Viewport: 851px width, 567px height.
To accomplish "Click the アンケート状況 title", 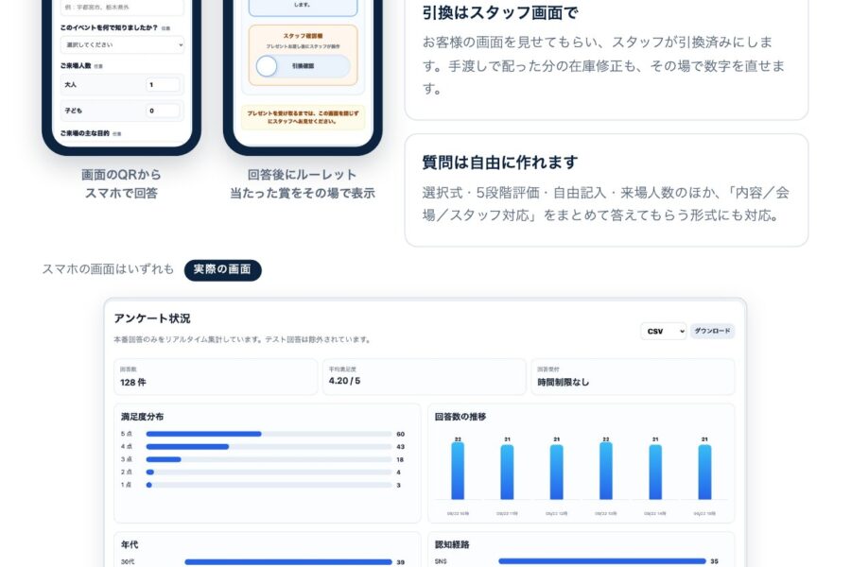I will pos(152,318).
